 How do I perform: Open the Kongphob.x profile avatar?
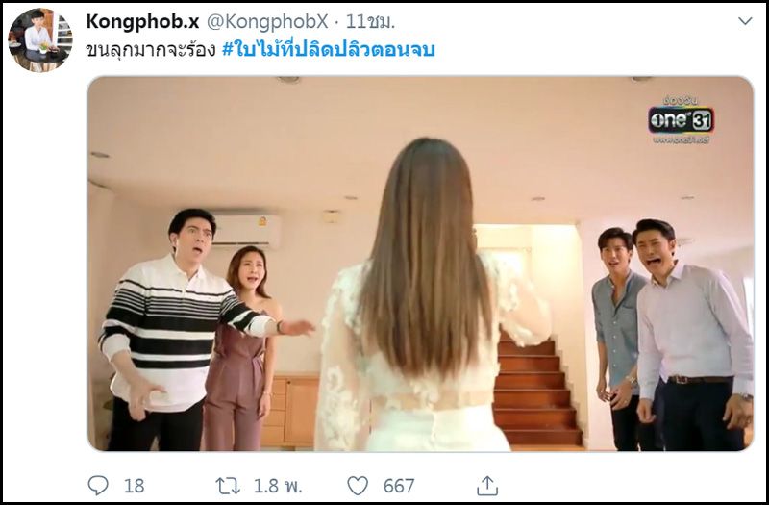click(40, 40)
